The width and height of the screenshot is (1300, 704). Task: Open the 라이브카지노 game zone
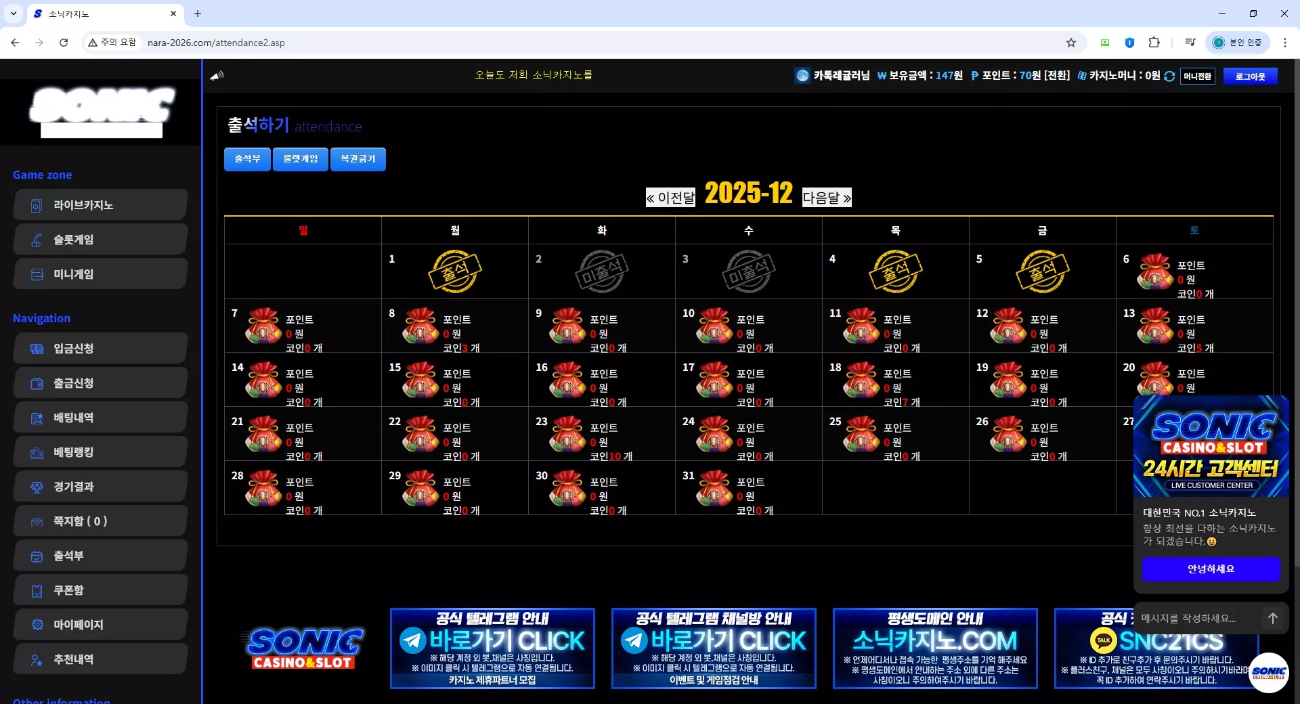point(100,204)
